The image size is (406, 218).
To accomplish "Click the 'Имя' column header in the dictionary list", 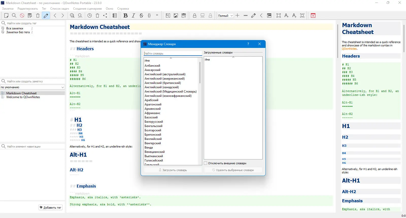I will click(x=171, y=61).
